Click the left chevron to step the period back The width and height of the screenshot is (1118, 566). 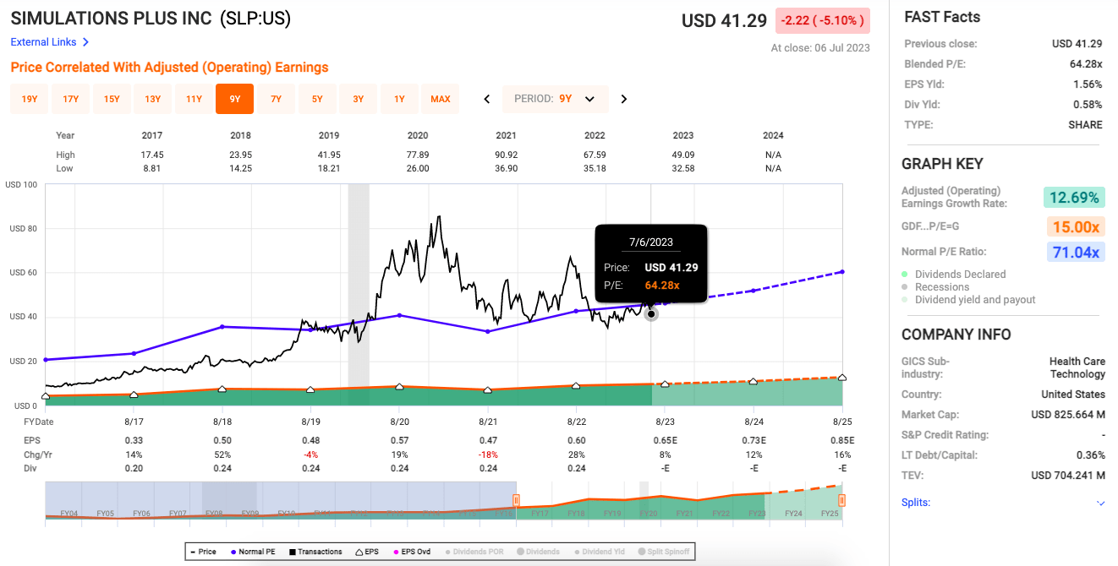point(486,98)
